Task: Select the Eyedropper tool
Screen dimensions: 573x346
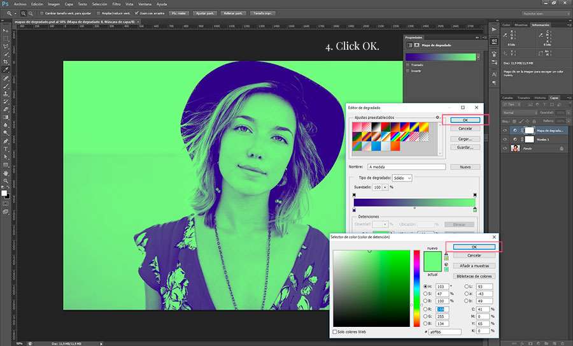Action: [x=6, y=69]
